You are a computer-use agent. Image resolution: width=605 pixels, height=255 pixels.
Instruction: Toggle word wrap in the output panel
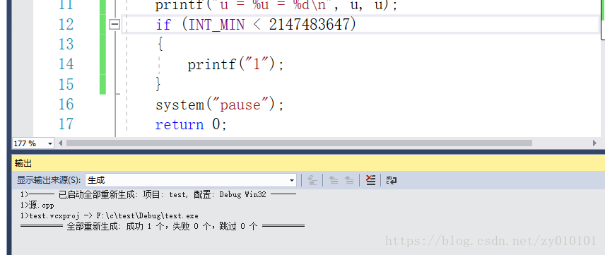click(x=392, y=180)
